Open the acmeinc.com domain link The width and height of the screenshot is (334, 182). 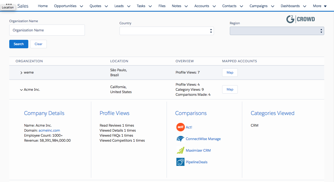(x=49, y=130)
